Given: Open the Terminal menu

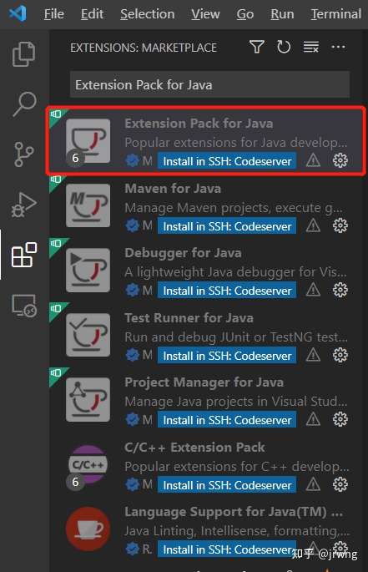Looking at the screenshot, I should point(336,14).
